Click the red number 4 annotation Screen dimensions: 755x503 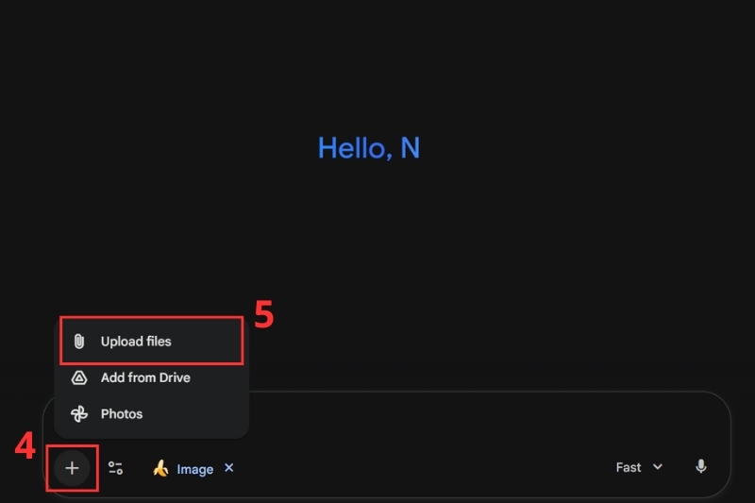[25, 446]
